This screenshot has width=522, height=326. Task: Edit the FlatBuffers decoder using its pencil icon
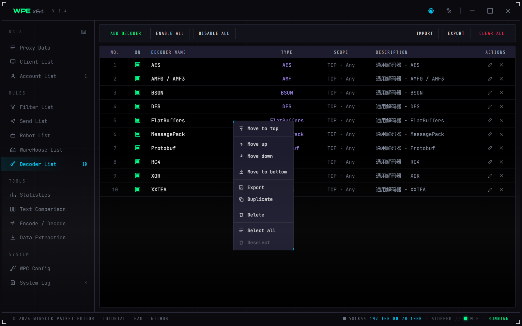click(x=490, y=120)
